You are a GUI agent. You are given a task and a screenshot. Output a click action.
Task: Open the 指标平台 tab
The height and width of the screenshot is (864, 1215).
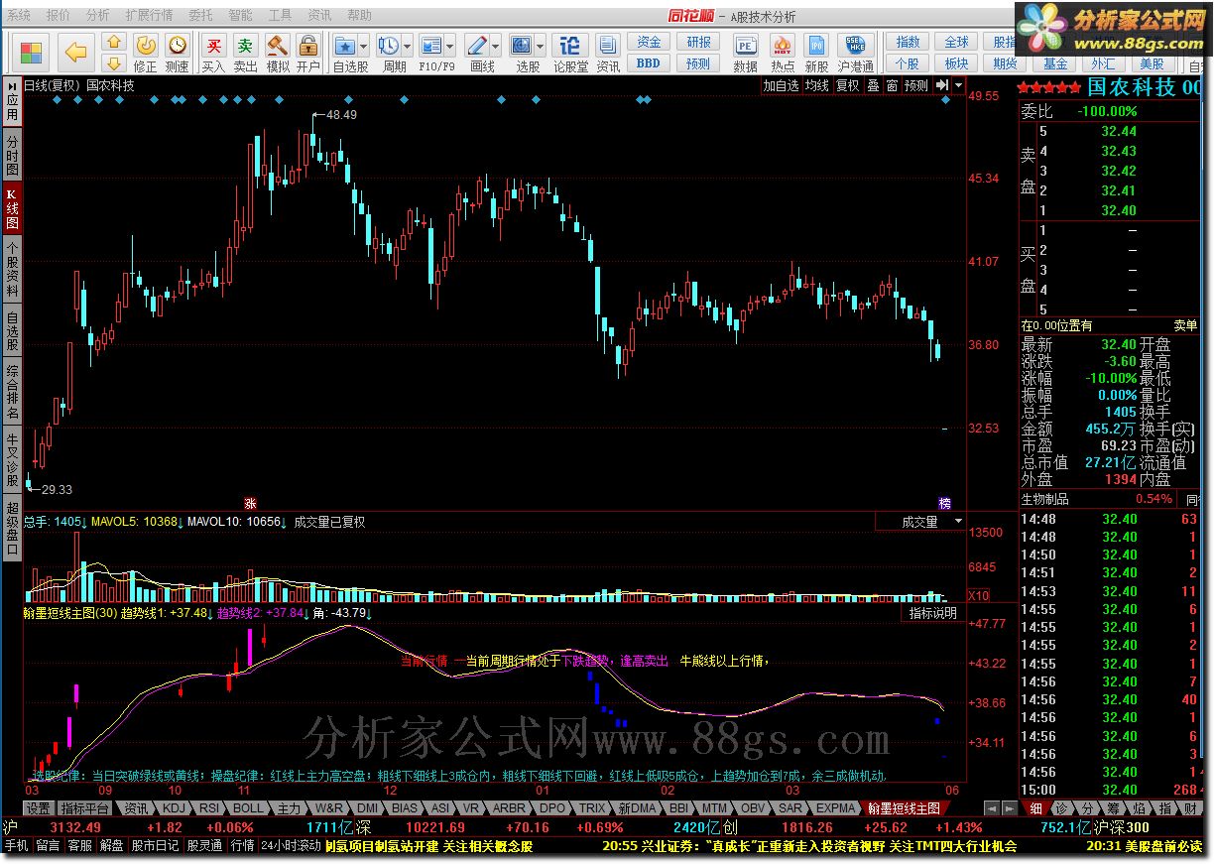pyautogui.click(x=84, y=808)
